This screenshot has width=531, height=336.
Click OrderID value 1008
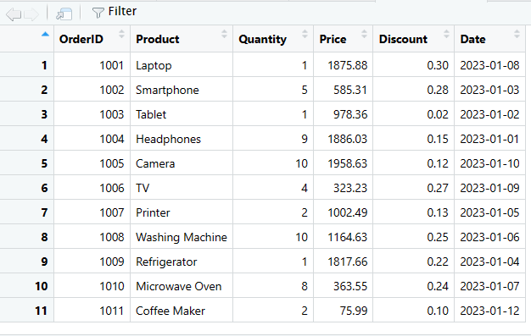112,237
